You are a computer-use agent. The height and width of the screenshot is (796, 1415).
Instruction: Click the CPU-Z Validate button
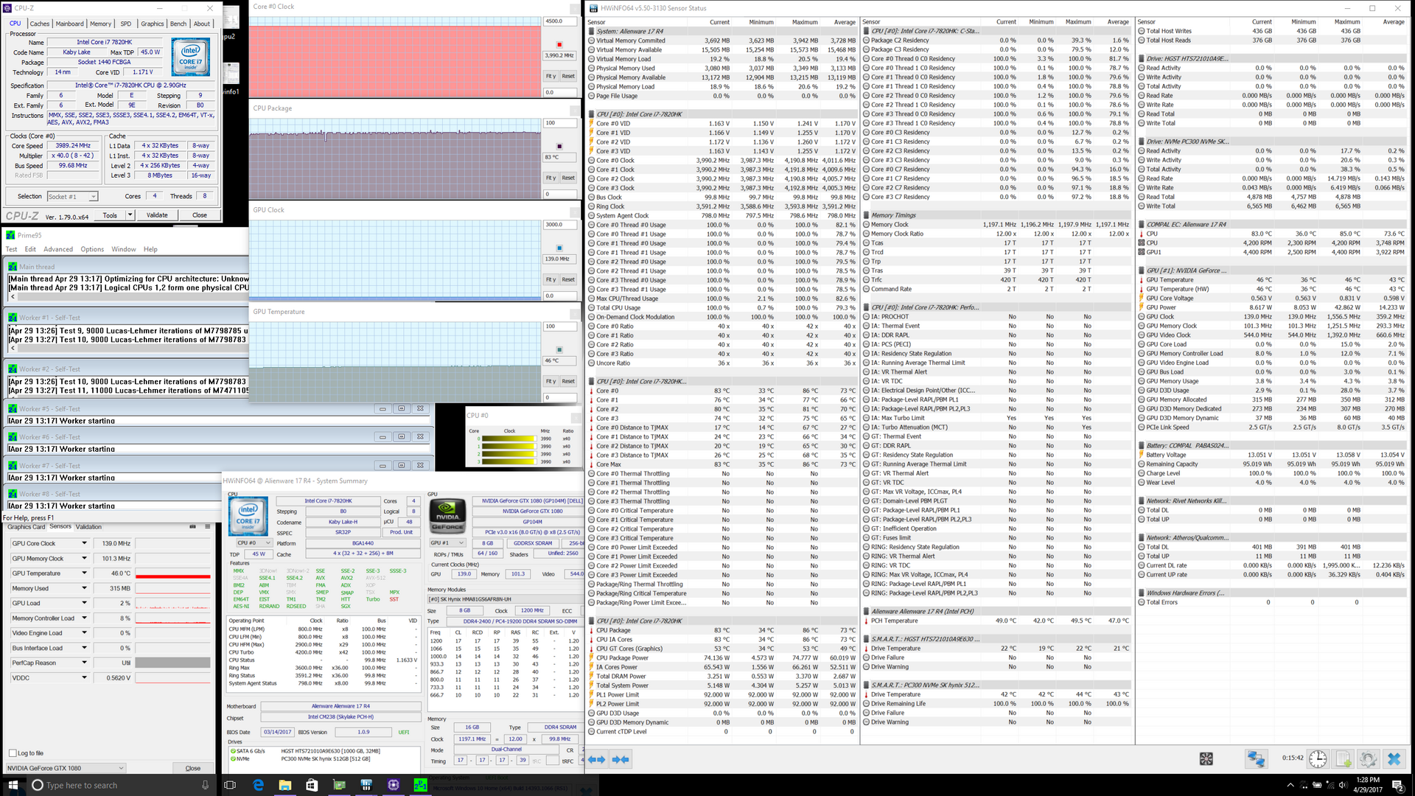coord(157,215)
